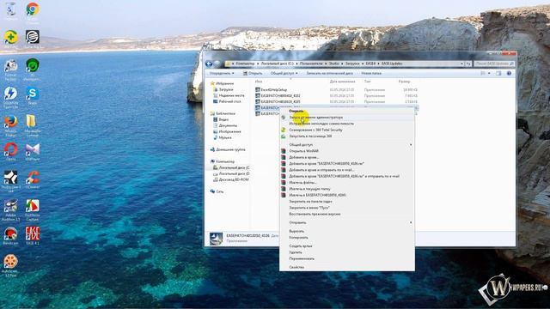The width and height of the screenshot is (550, 309).
Task: Open 'Свойства' from the context menu
Action: [296, 267]
